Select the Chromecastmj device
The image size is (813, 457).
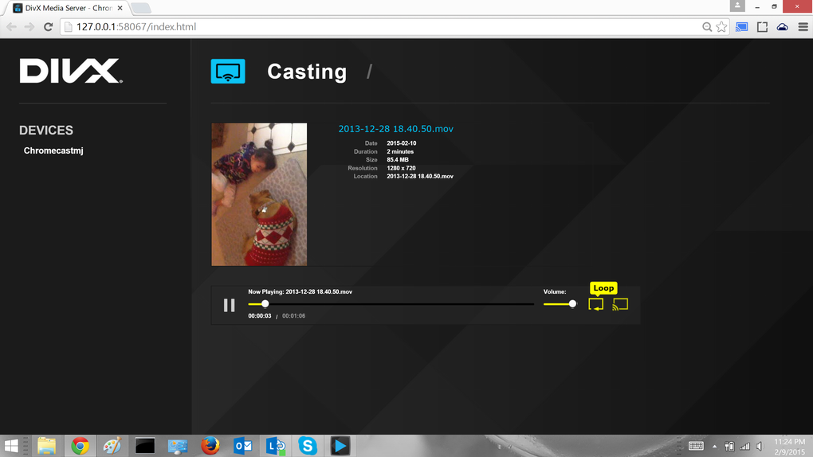click(x=53, y=150)
